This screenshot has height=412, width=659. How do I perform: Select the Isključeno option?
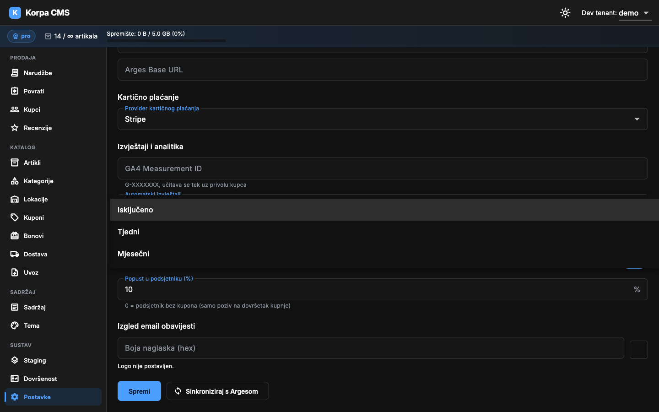pos(384,210)
